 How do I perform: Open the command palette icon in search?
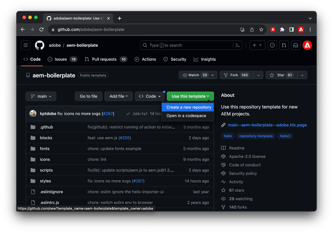238,45
